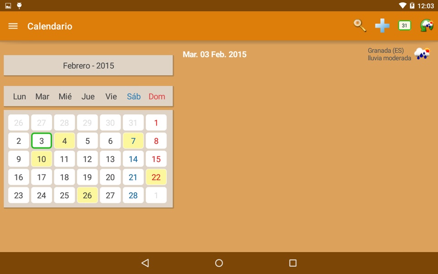Tap the blue Sáb weekday header
Screen dimensions: 438x274
[x=134, y=96]
